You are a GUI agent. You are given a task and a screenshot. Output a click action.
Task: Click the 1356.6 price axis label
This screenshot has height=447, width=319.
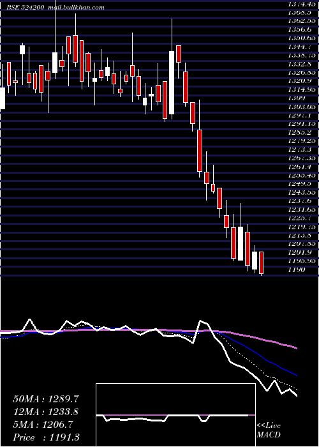click(299, 29)
